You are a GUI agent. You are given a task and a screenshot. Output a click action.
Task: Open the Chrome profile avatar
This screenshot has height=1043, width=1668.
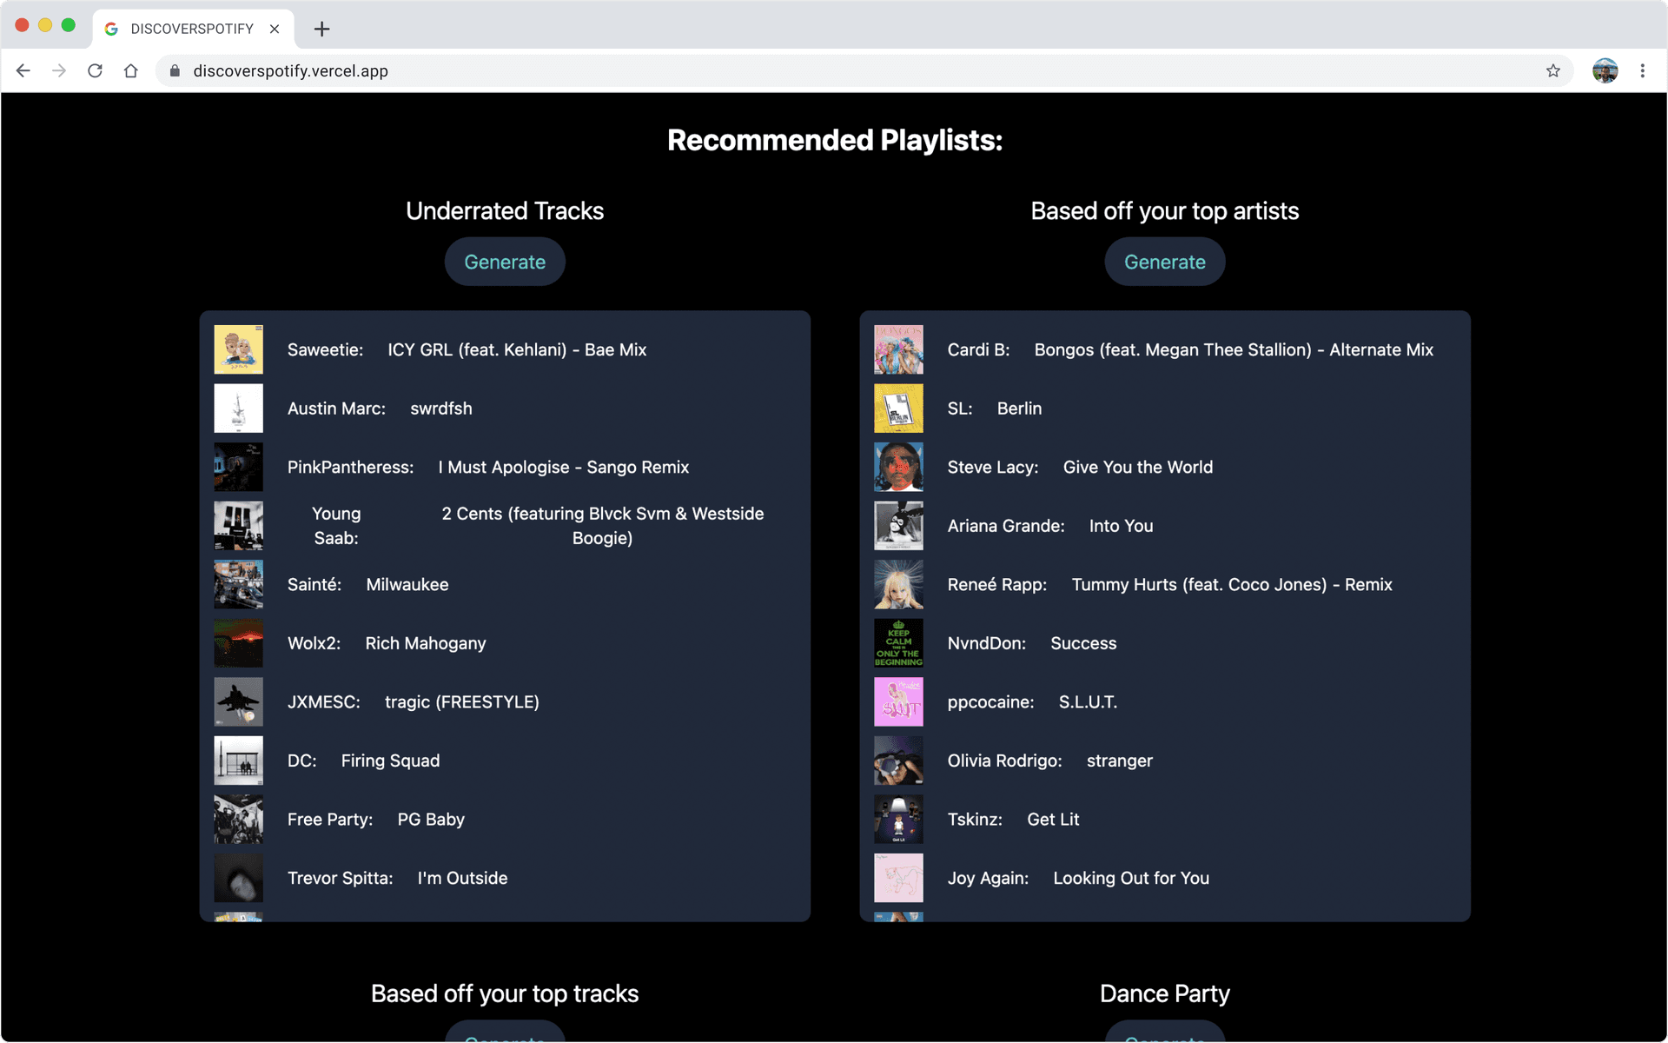click(x=1605, y=71)
